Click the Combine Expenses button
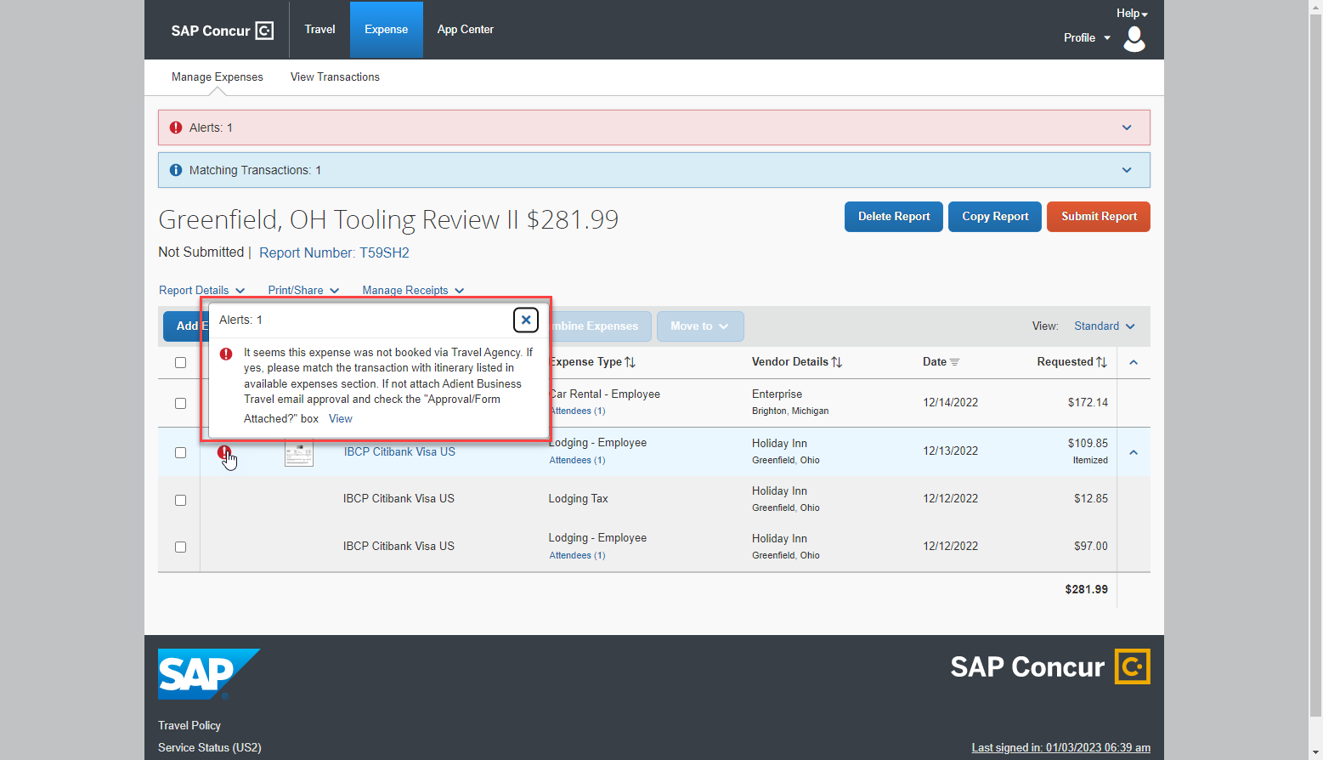The width and height of the screenshot is (1323, 760). 602,326
